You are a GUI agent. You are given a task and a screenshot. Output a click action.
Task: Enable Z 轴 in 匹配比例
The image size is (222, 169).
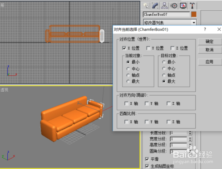click(x=168, y=122)
